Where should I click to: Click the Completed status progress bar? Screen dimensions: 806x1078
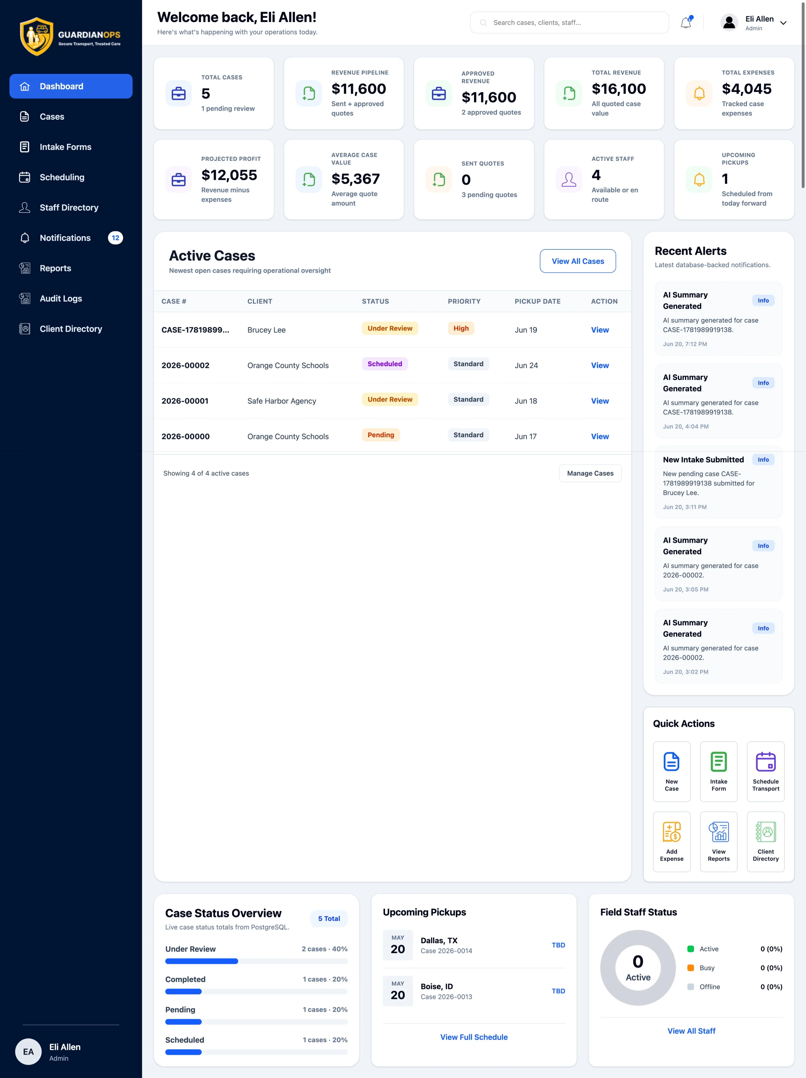pyautogui.click(x=256, y=991)
